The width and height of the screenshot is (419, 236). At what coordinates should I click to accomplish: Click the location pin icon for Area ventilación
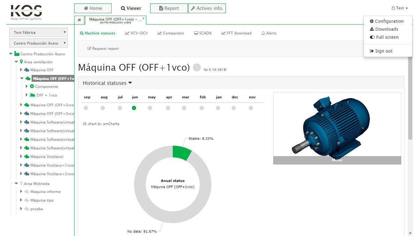coord(21,62)
